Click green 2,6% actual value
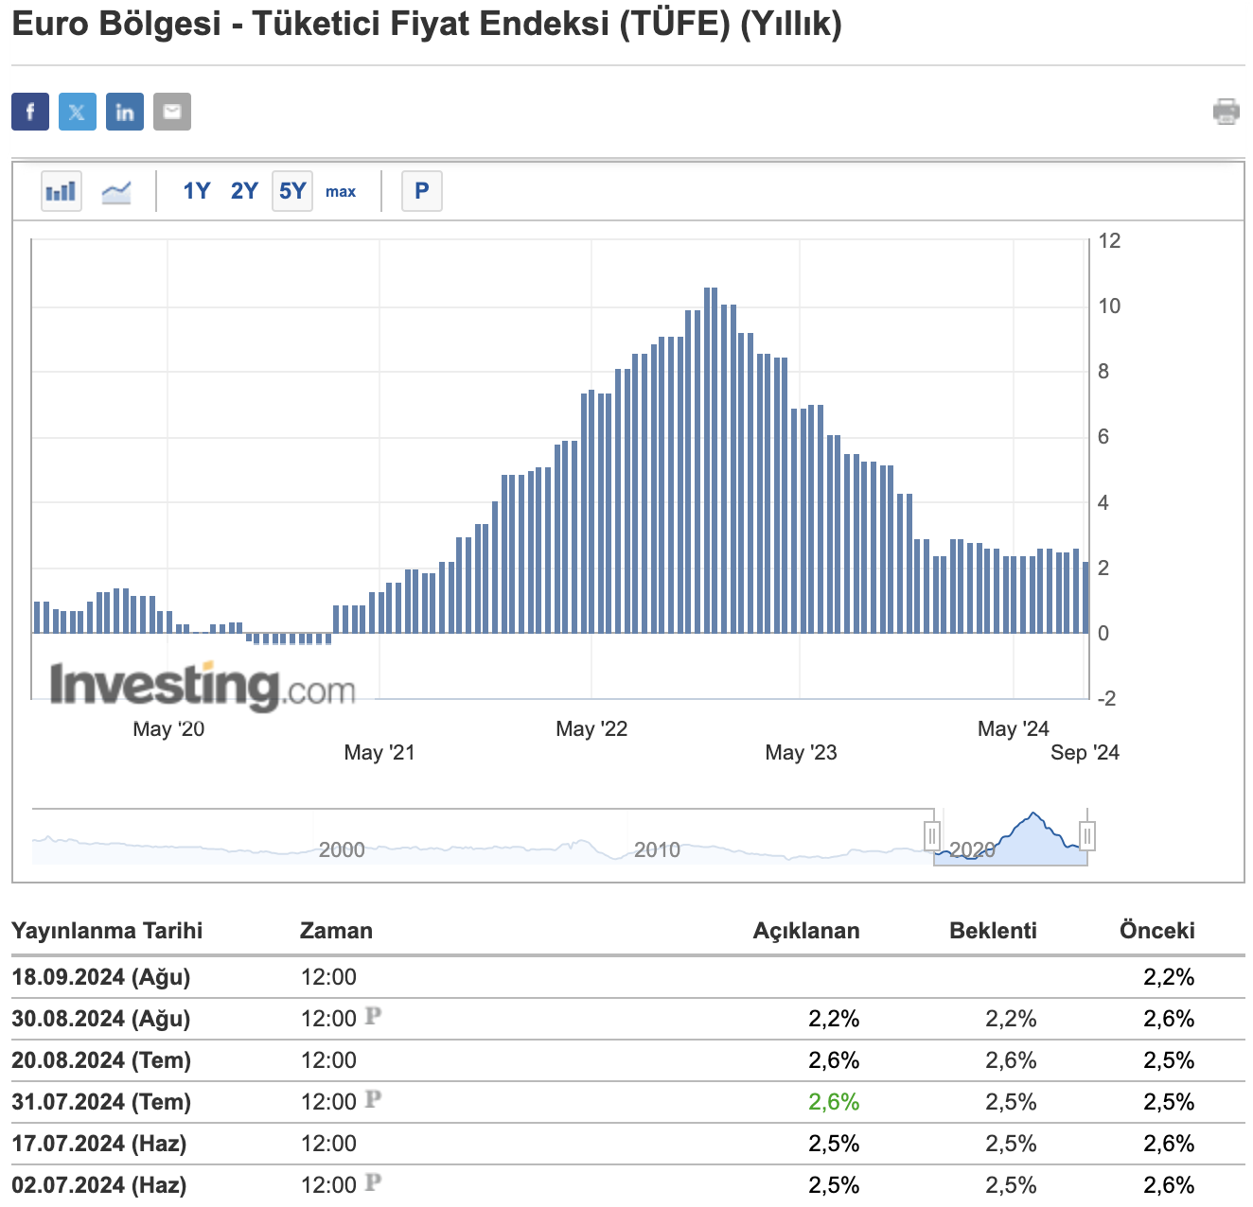 834,1102
